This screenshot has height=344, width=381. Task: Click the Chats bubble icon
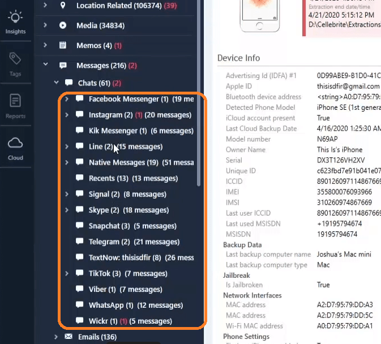point(69,83)
